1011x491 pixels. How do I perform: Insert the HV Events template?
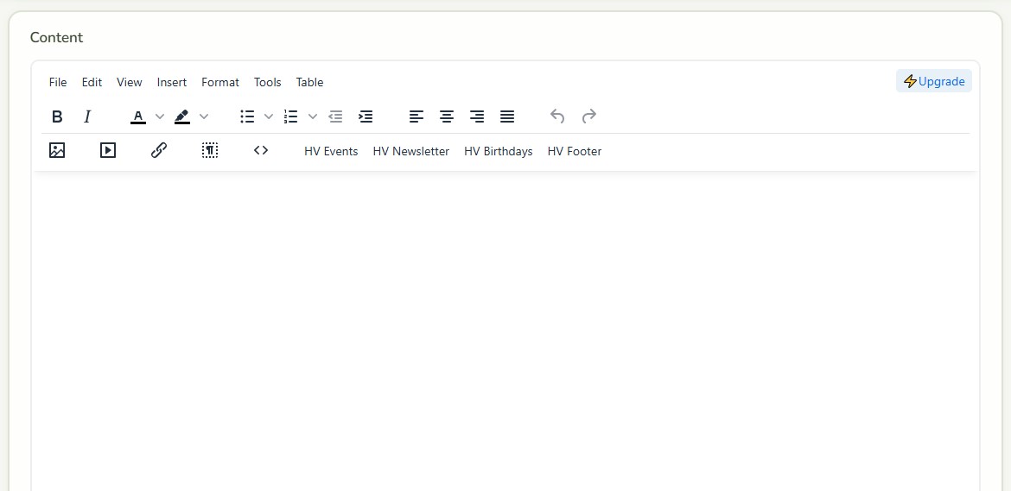[x=331, y=151]
